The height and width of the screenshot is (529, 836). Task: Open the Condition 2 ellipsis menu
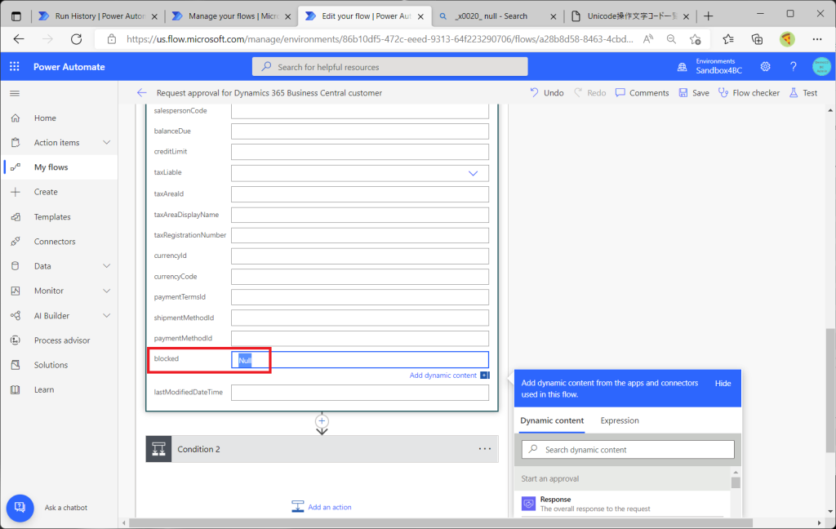pyautogui.click(x=485, y=449)
